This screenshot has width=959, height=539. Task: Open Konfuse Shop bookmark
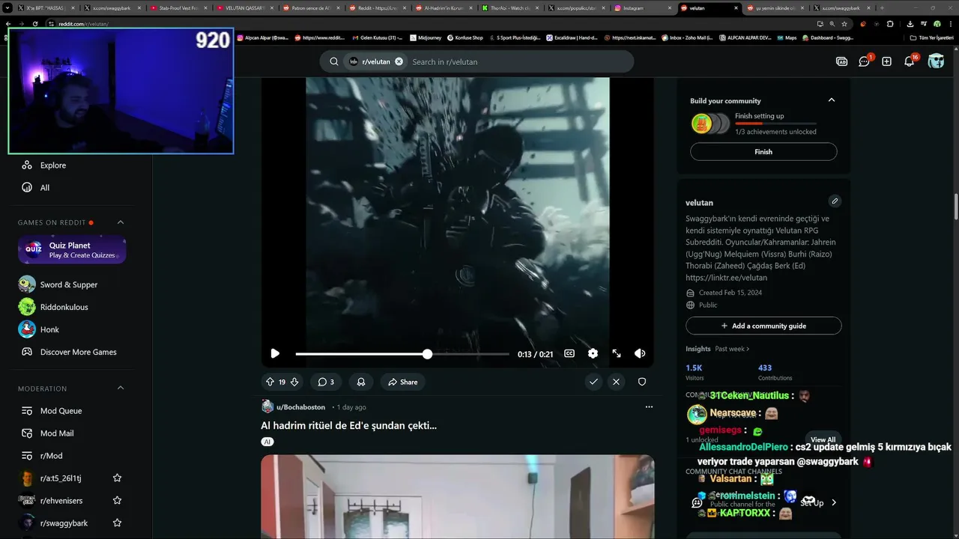point(465,37)
